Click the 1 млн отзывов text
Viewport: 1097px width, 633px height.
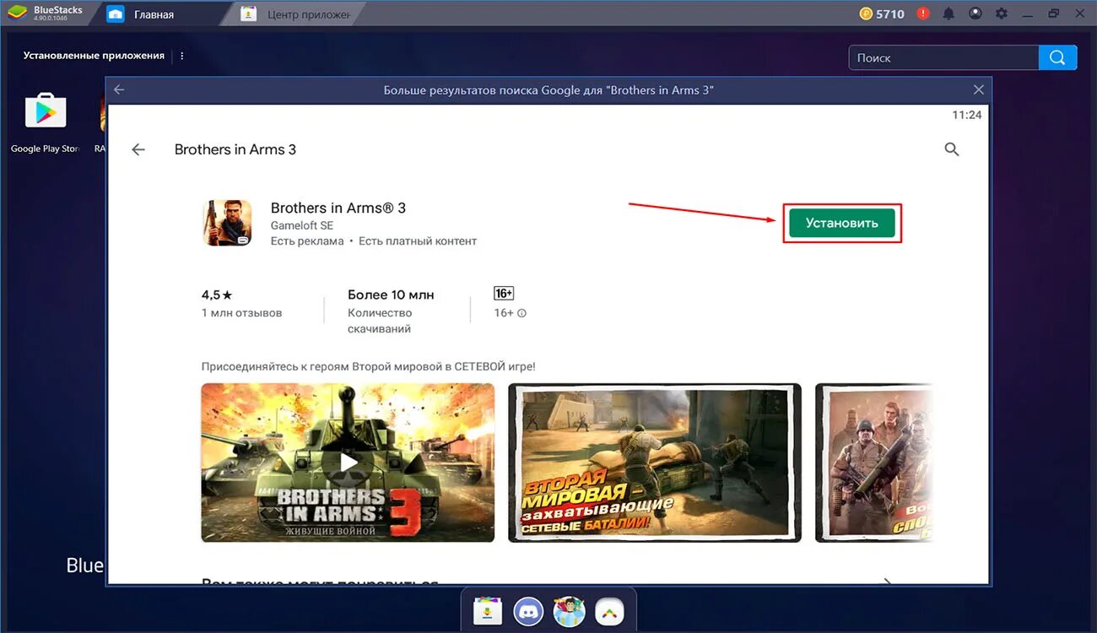click(241, 313)
